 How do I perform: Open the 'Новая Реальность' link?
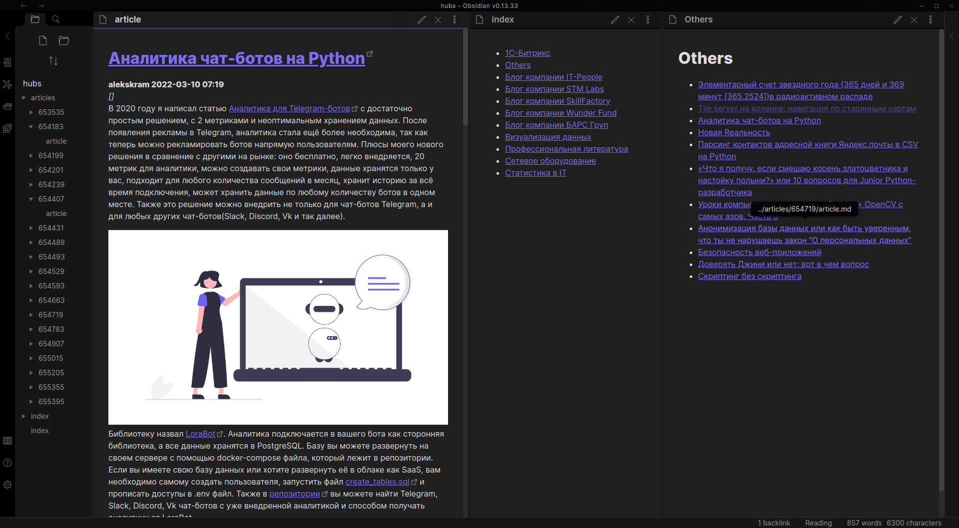point(734,133)
